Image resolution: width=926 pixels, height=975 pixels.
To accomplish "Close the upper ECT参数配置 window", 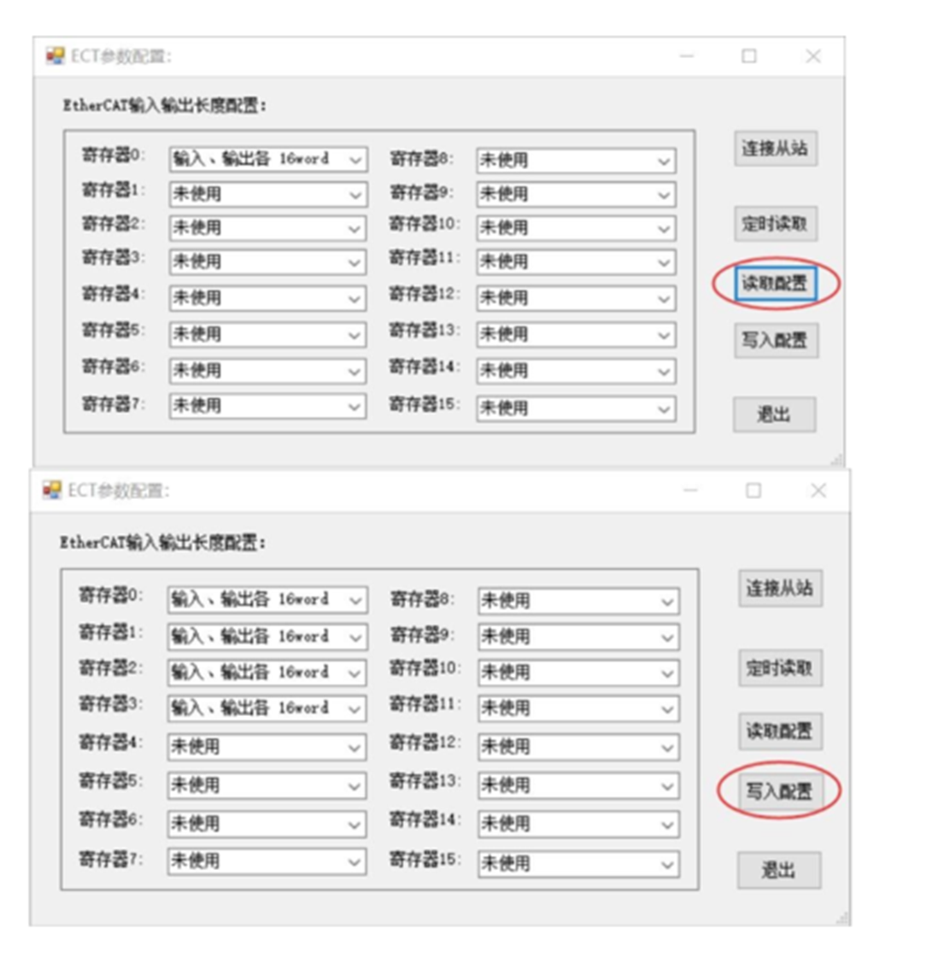I will (x=813, y=56).
